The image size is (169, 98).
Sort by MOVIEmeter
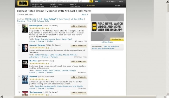click(31, 19)
